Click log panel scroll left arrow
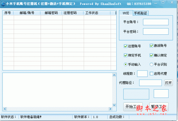Viewport: 178px width, 121px height. [x=5, y=109]
